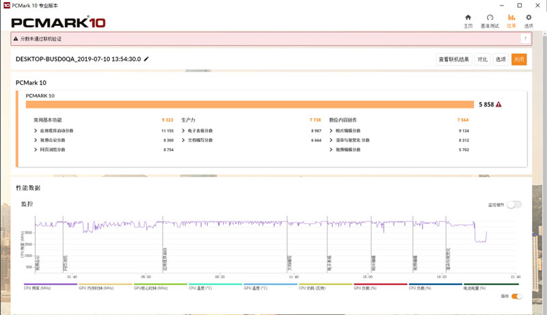547x315 pixels.
Task: Click the scroll up arrow of the page scrollbar
Action: click(x=544, y=33)
